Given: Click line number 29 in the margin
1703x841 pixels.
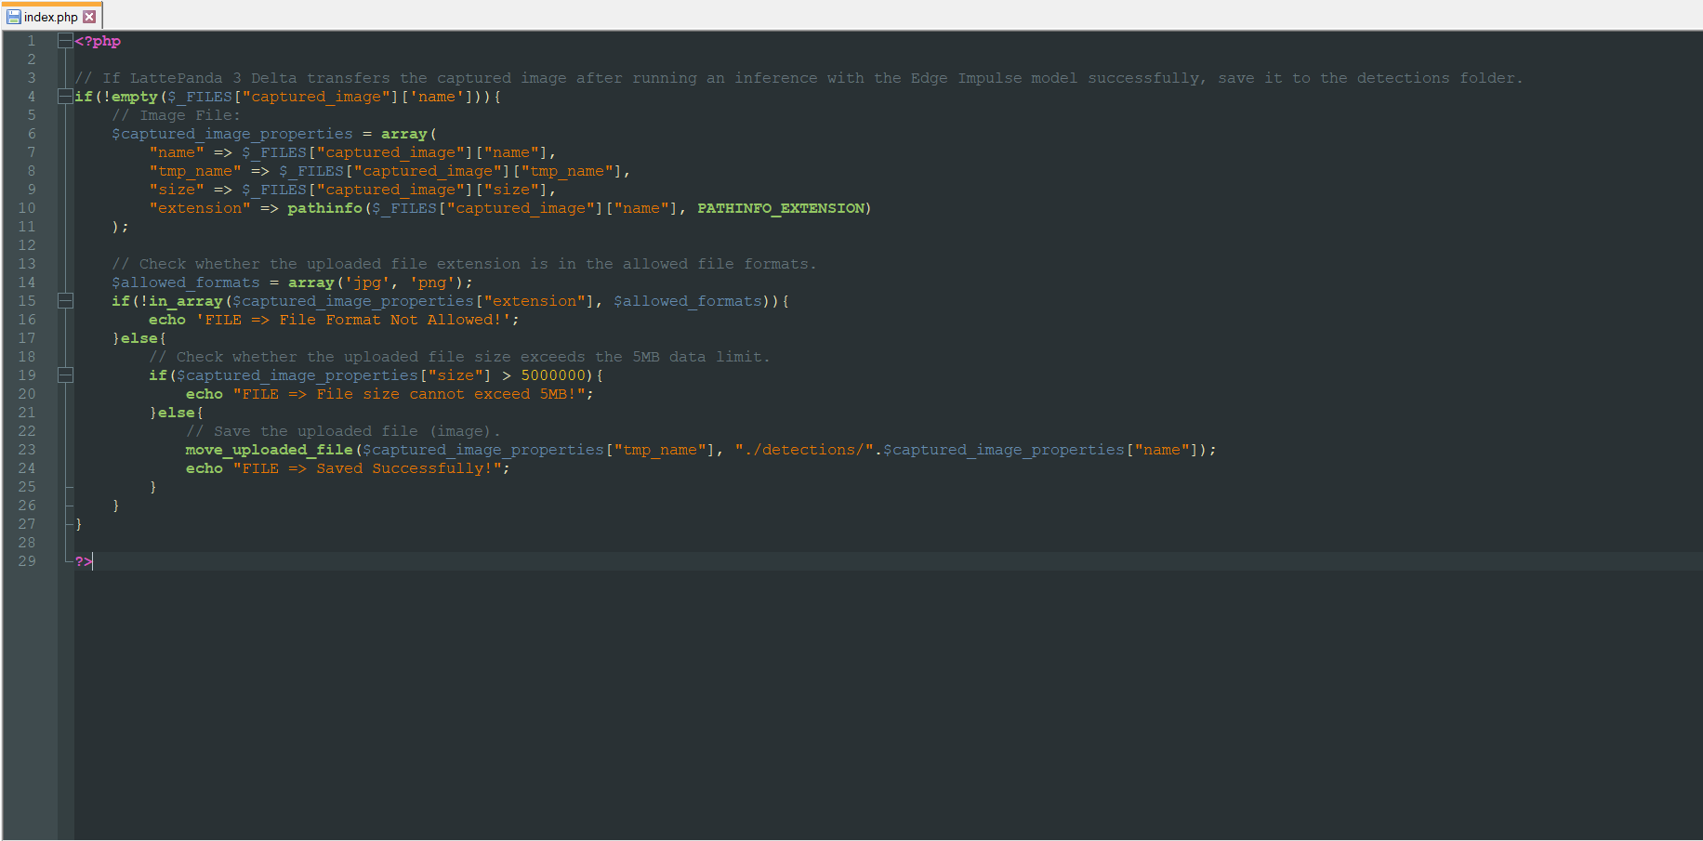Looking at the screenshot, I should (x=27, y=561).
